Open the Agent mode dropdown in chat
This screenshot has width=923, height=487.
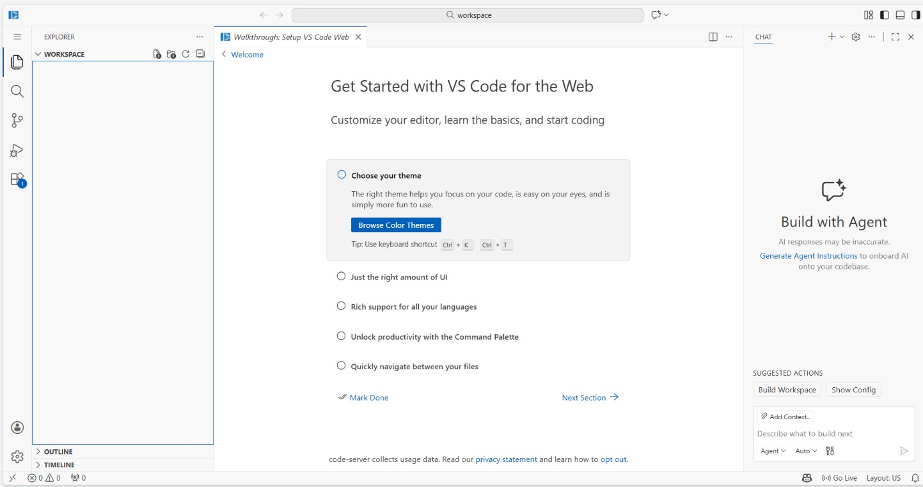(773, 451)
